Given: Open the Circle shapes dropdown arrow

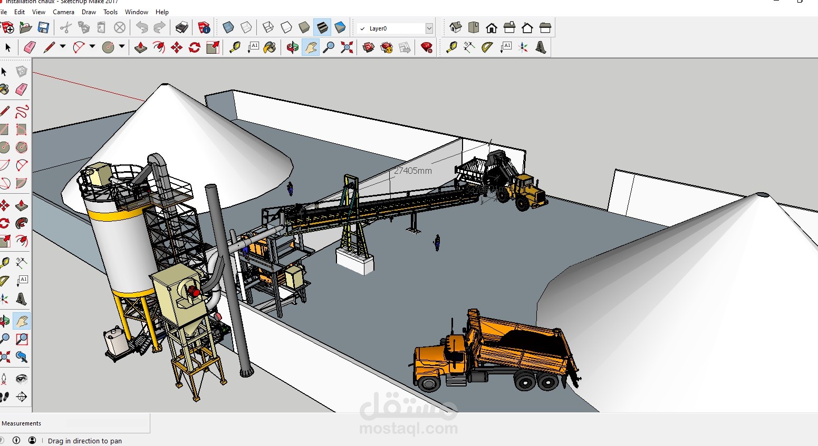Looking at the screenshot, I should tap(122, 47).
